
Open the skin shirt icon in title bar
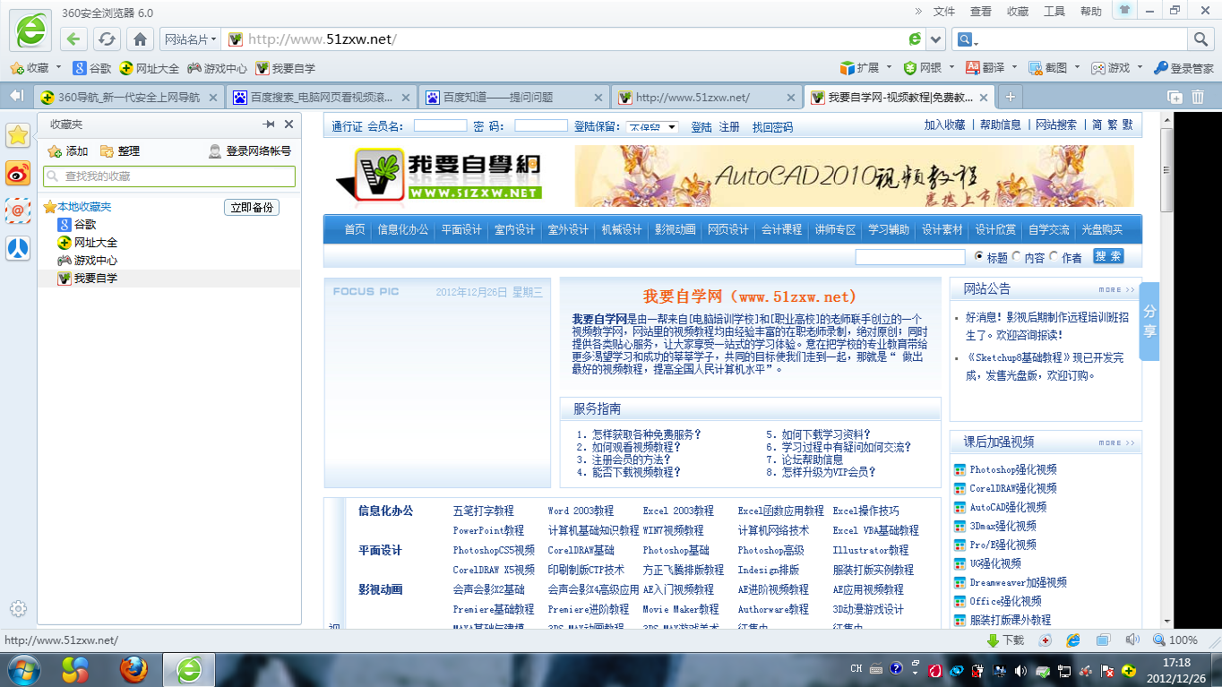(x=1123, y=10)
